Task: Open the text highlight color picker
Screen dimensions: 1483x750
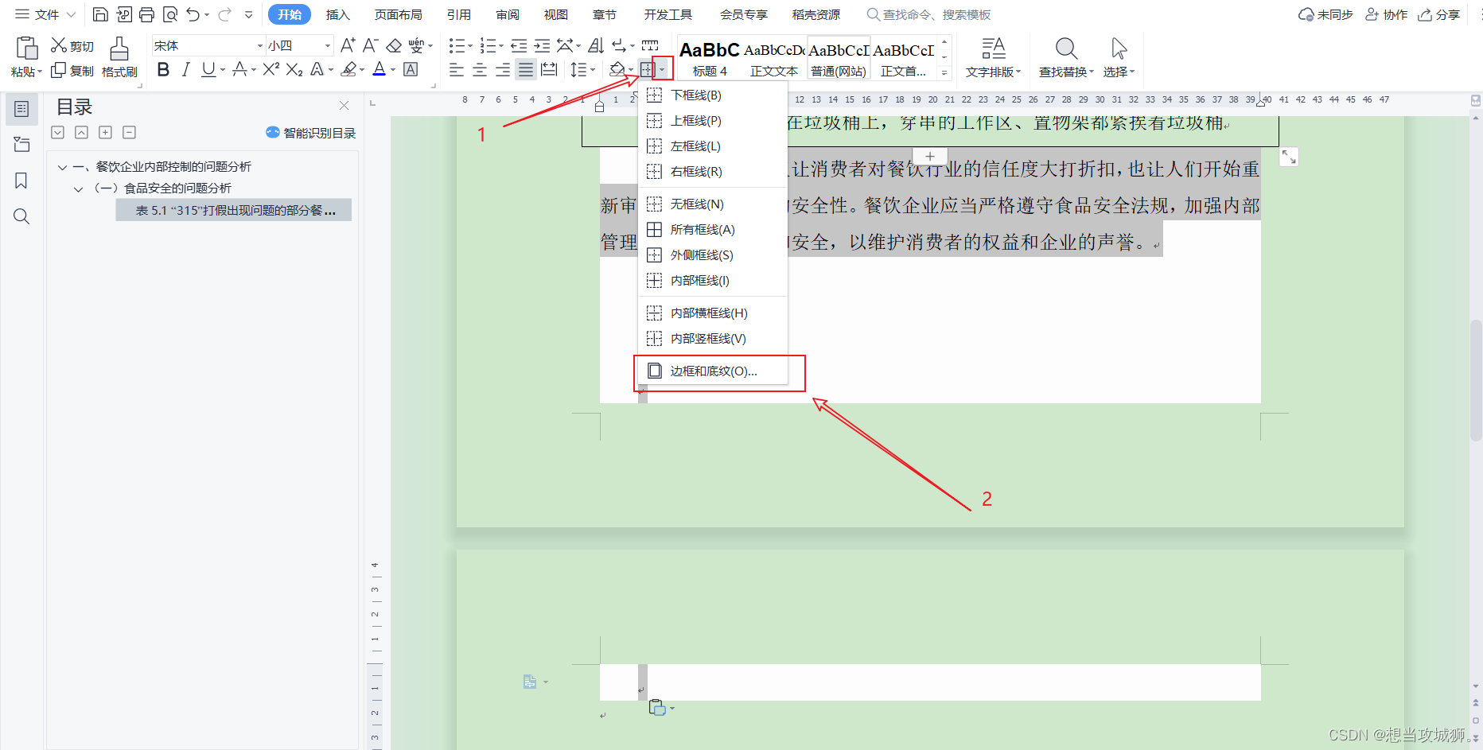Action: tap(348, 70)
